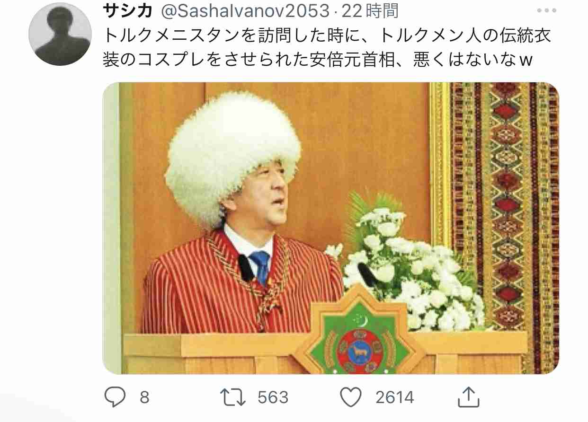Image resolution: width=588 pixels, height=422 pixels.
Task: Like the tweet with the heart icon
Action: 351,397
